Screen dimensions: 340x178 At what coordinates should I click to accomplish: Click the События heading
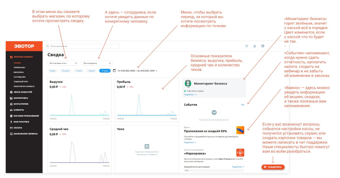[190, 105]
